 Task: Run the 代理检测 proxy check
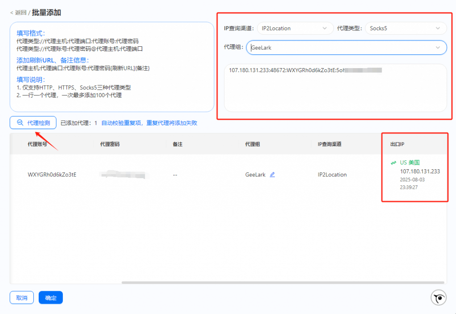coord(33,123)
